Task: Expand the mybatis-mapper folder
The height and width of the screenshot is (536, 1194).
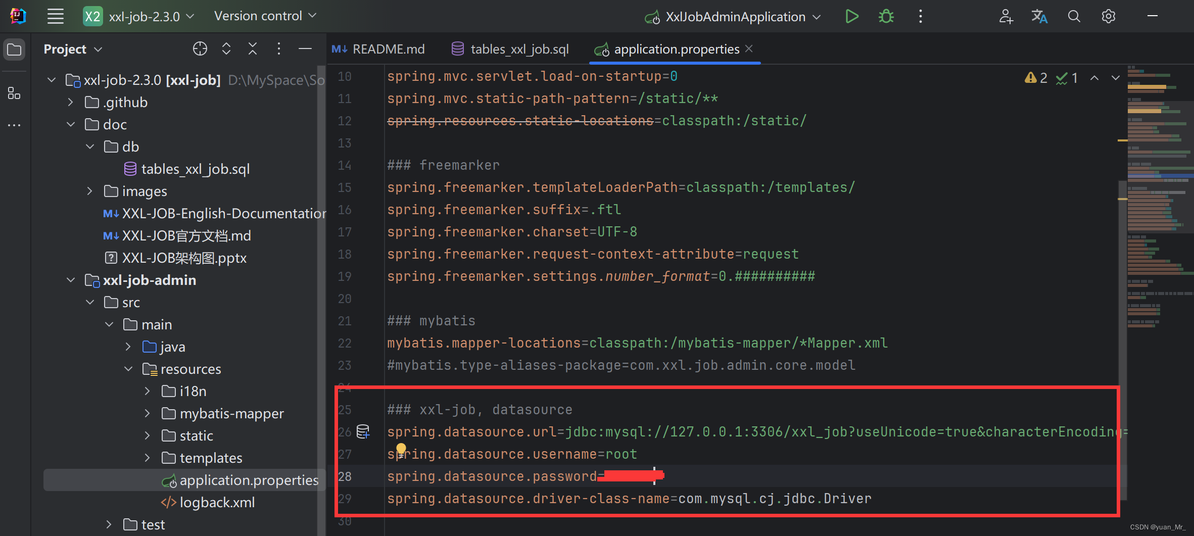Action: (147, 413)
